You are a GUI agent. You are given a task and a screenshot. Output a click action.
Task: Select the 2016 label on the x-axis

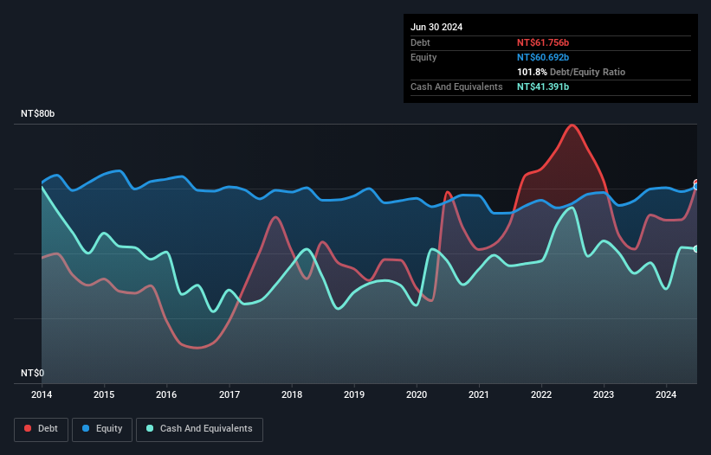166,394
